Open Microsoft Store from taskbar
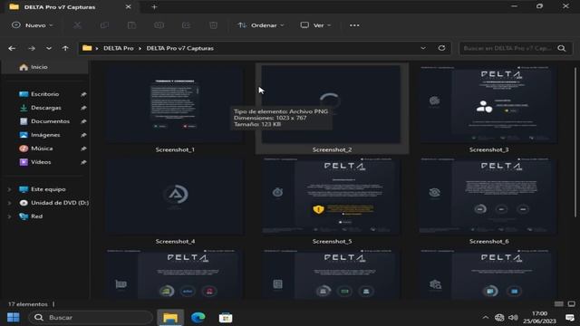This screenshot has width=580, height=326. (226, 318)
